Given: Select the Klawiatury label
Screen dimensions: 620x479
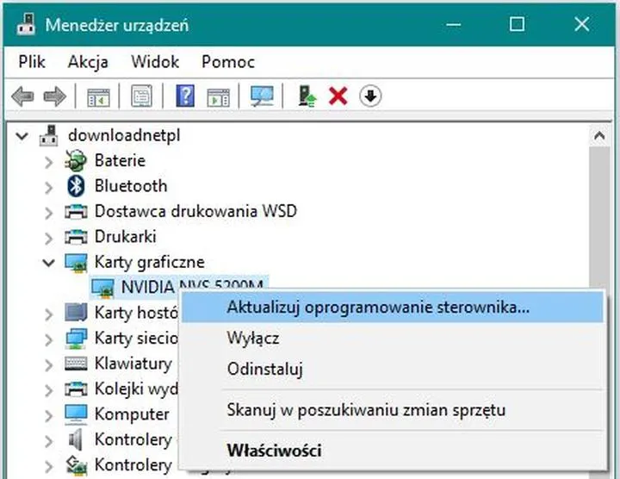Looking at the screenshot, I should [133, 364].
